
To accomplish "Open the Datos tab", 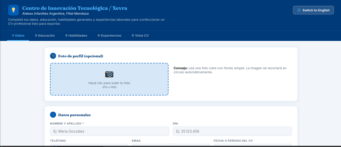I will point(18,36).
